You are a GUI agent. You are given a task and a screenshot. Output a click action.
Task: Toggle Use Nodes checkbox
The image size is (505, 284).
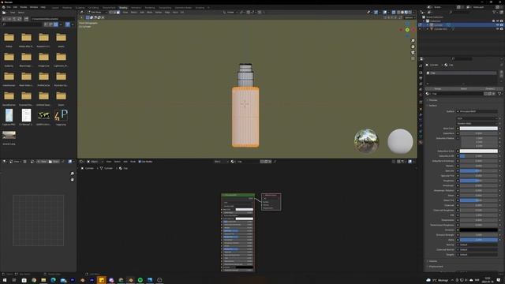[x=140, y=161]
